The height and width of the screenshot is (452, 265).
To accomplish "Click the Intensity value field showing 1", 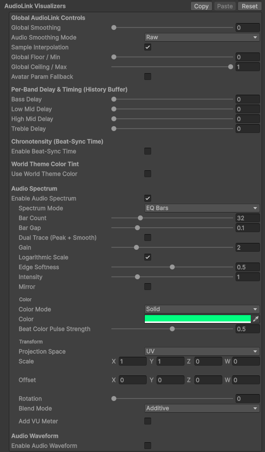I will pyautogui.click(x=248, y=277).
